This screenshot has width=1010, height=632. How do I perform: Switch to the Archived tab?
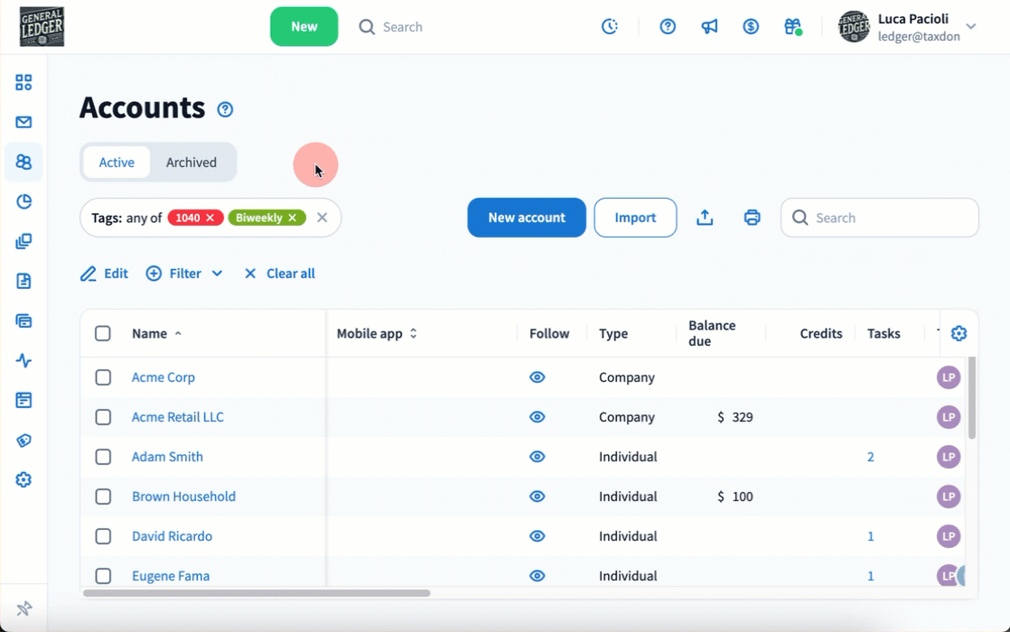tap(191, 163)
